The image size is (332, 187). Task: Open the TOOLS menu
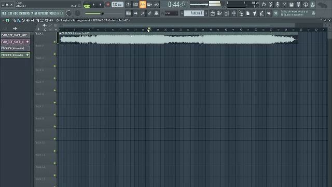tap(53, 13)
